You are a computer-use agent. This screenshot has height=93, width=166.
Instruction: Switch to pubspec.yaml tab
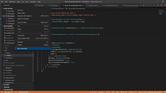93,5
